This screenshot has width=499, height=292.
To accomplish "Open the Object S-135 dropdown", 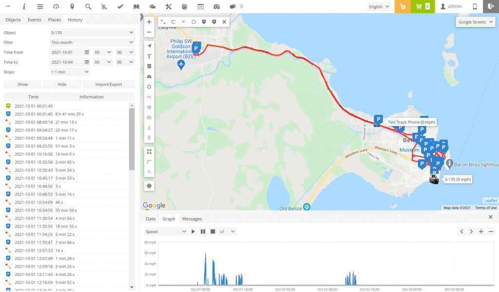I will tap(92, 33).
